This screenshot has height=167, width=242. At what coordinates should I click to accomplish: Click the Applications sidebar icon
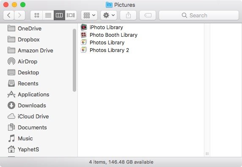(x=11, y=94)
